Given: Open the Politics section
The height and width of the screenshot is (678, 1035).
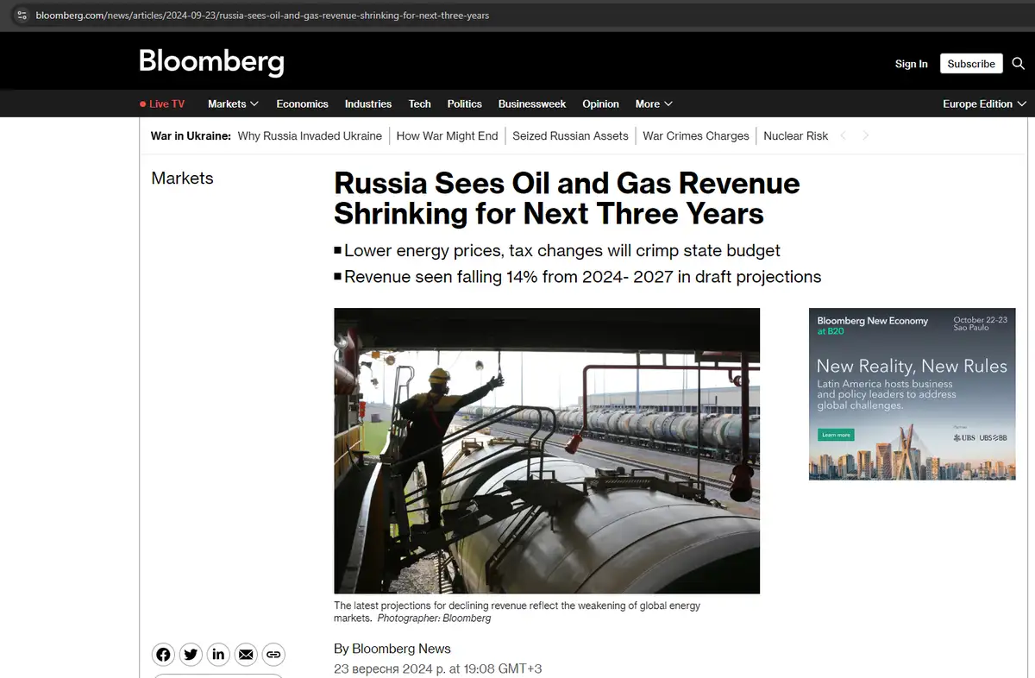Looking at the screenshot, I should click(x=464, y=104).
